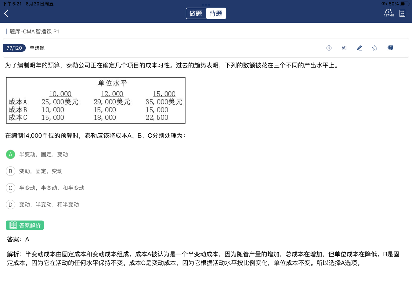Viewport: 412px width, 308px height.
Task: Tap the audio speaker icon
Action: [329, 48]
